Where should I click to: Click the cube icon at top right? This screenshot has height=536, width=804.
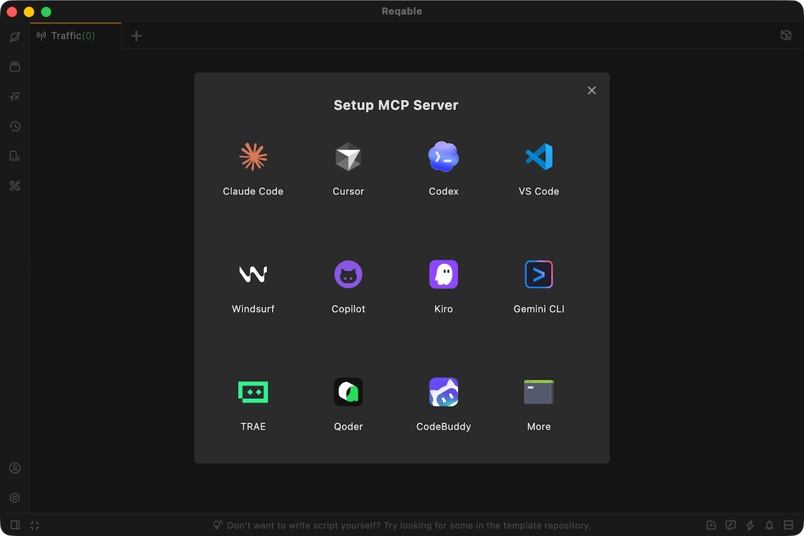pyautogui.click(x=786, y=35)
